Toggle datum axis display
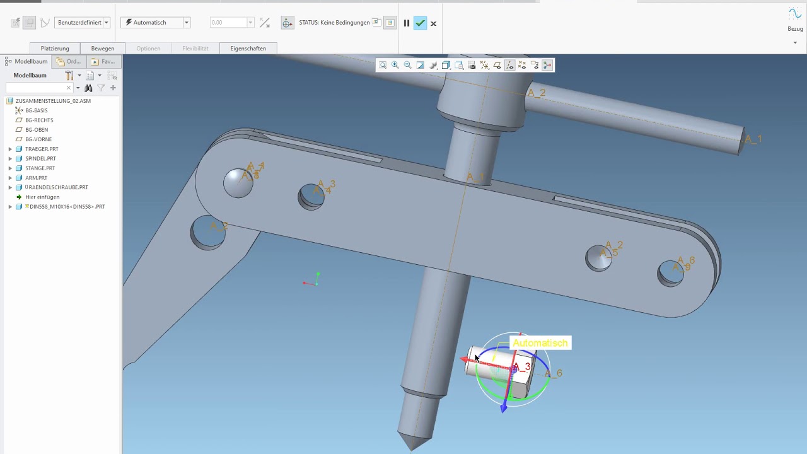Screen dimensions: 807x454 click(x=509, y=65)
